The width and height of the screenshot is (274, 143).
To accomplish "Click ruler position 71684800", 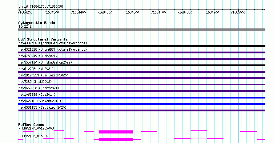I will [185, 12].
